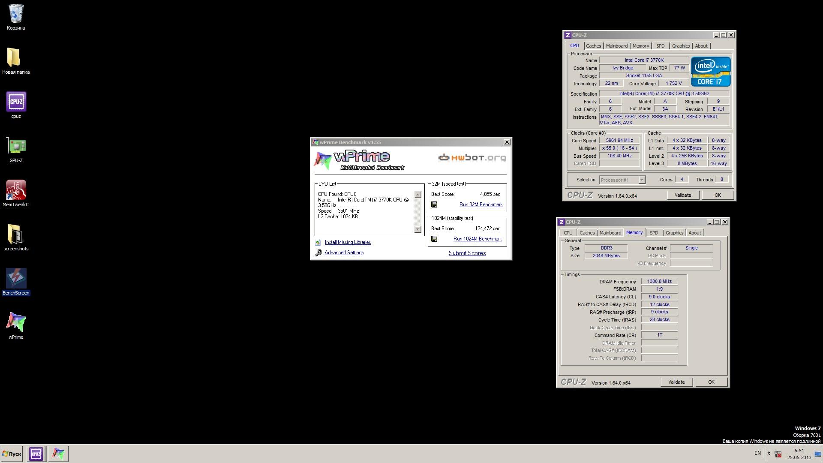Switch to Memory tab in upper CPU-Z
Viewport: 823px width, 463px height.
click(640, 46)
